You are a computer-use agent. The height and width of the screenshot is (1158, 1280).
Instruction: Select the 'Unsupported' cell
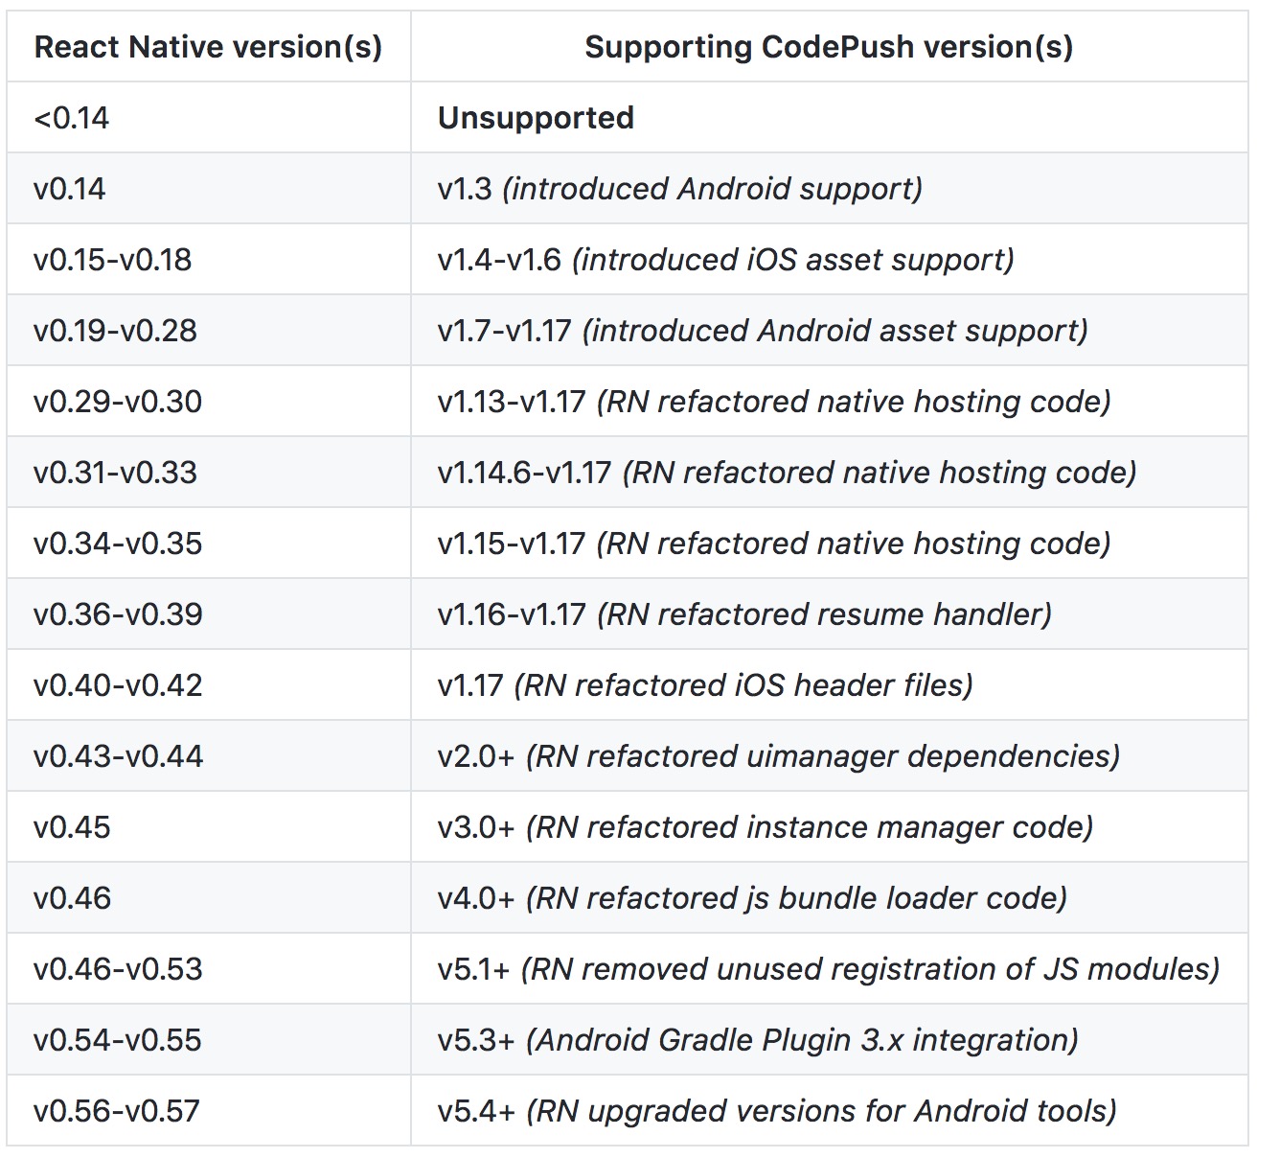pyautogui.click(x=830, y=117)
